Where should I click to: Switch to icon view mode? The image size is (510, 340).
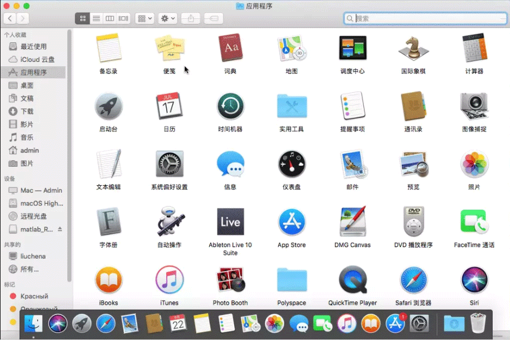(x=83, y=18)
